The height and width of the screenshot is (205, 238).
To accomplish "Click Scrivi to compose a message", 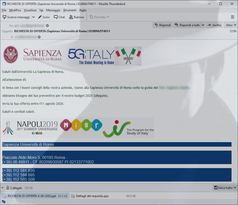I will pyautogui.click(x=44, y=17).
